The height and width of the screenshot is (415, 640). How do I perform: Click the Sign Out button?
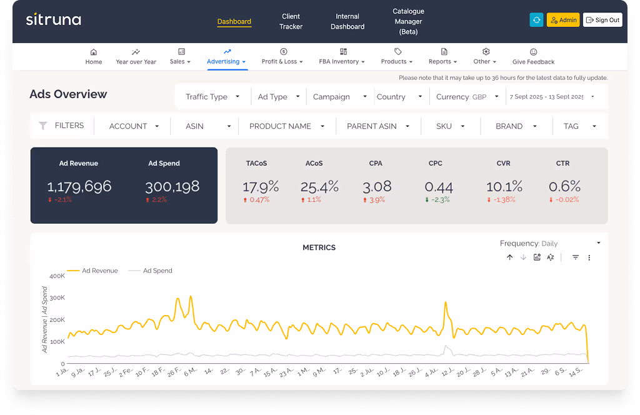[602, 19]
